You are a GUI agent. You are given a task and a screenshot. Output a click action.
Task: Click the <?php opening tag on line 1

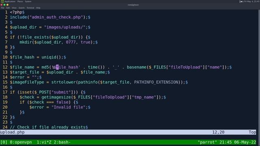pos(16,12)
